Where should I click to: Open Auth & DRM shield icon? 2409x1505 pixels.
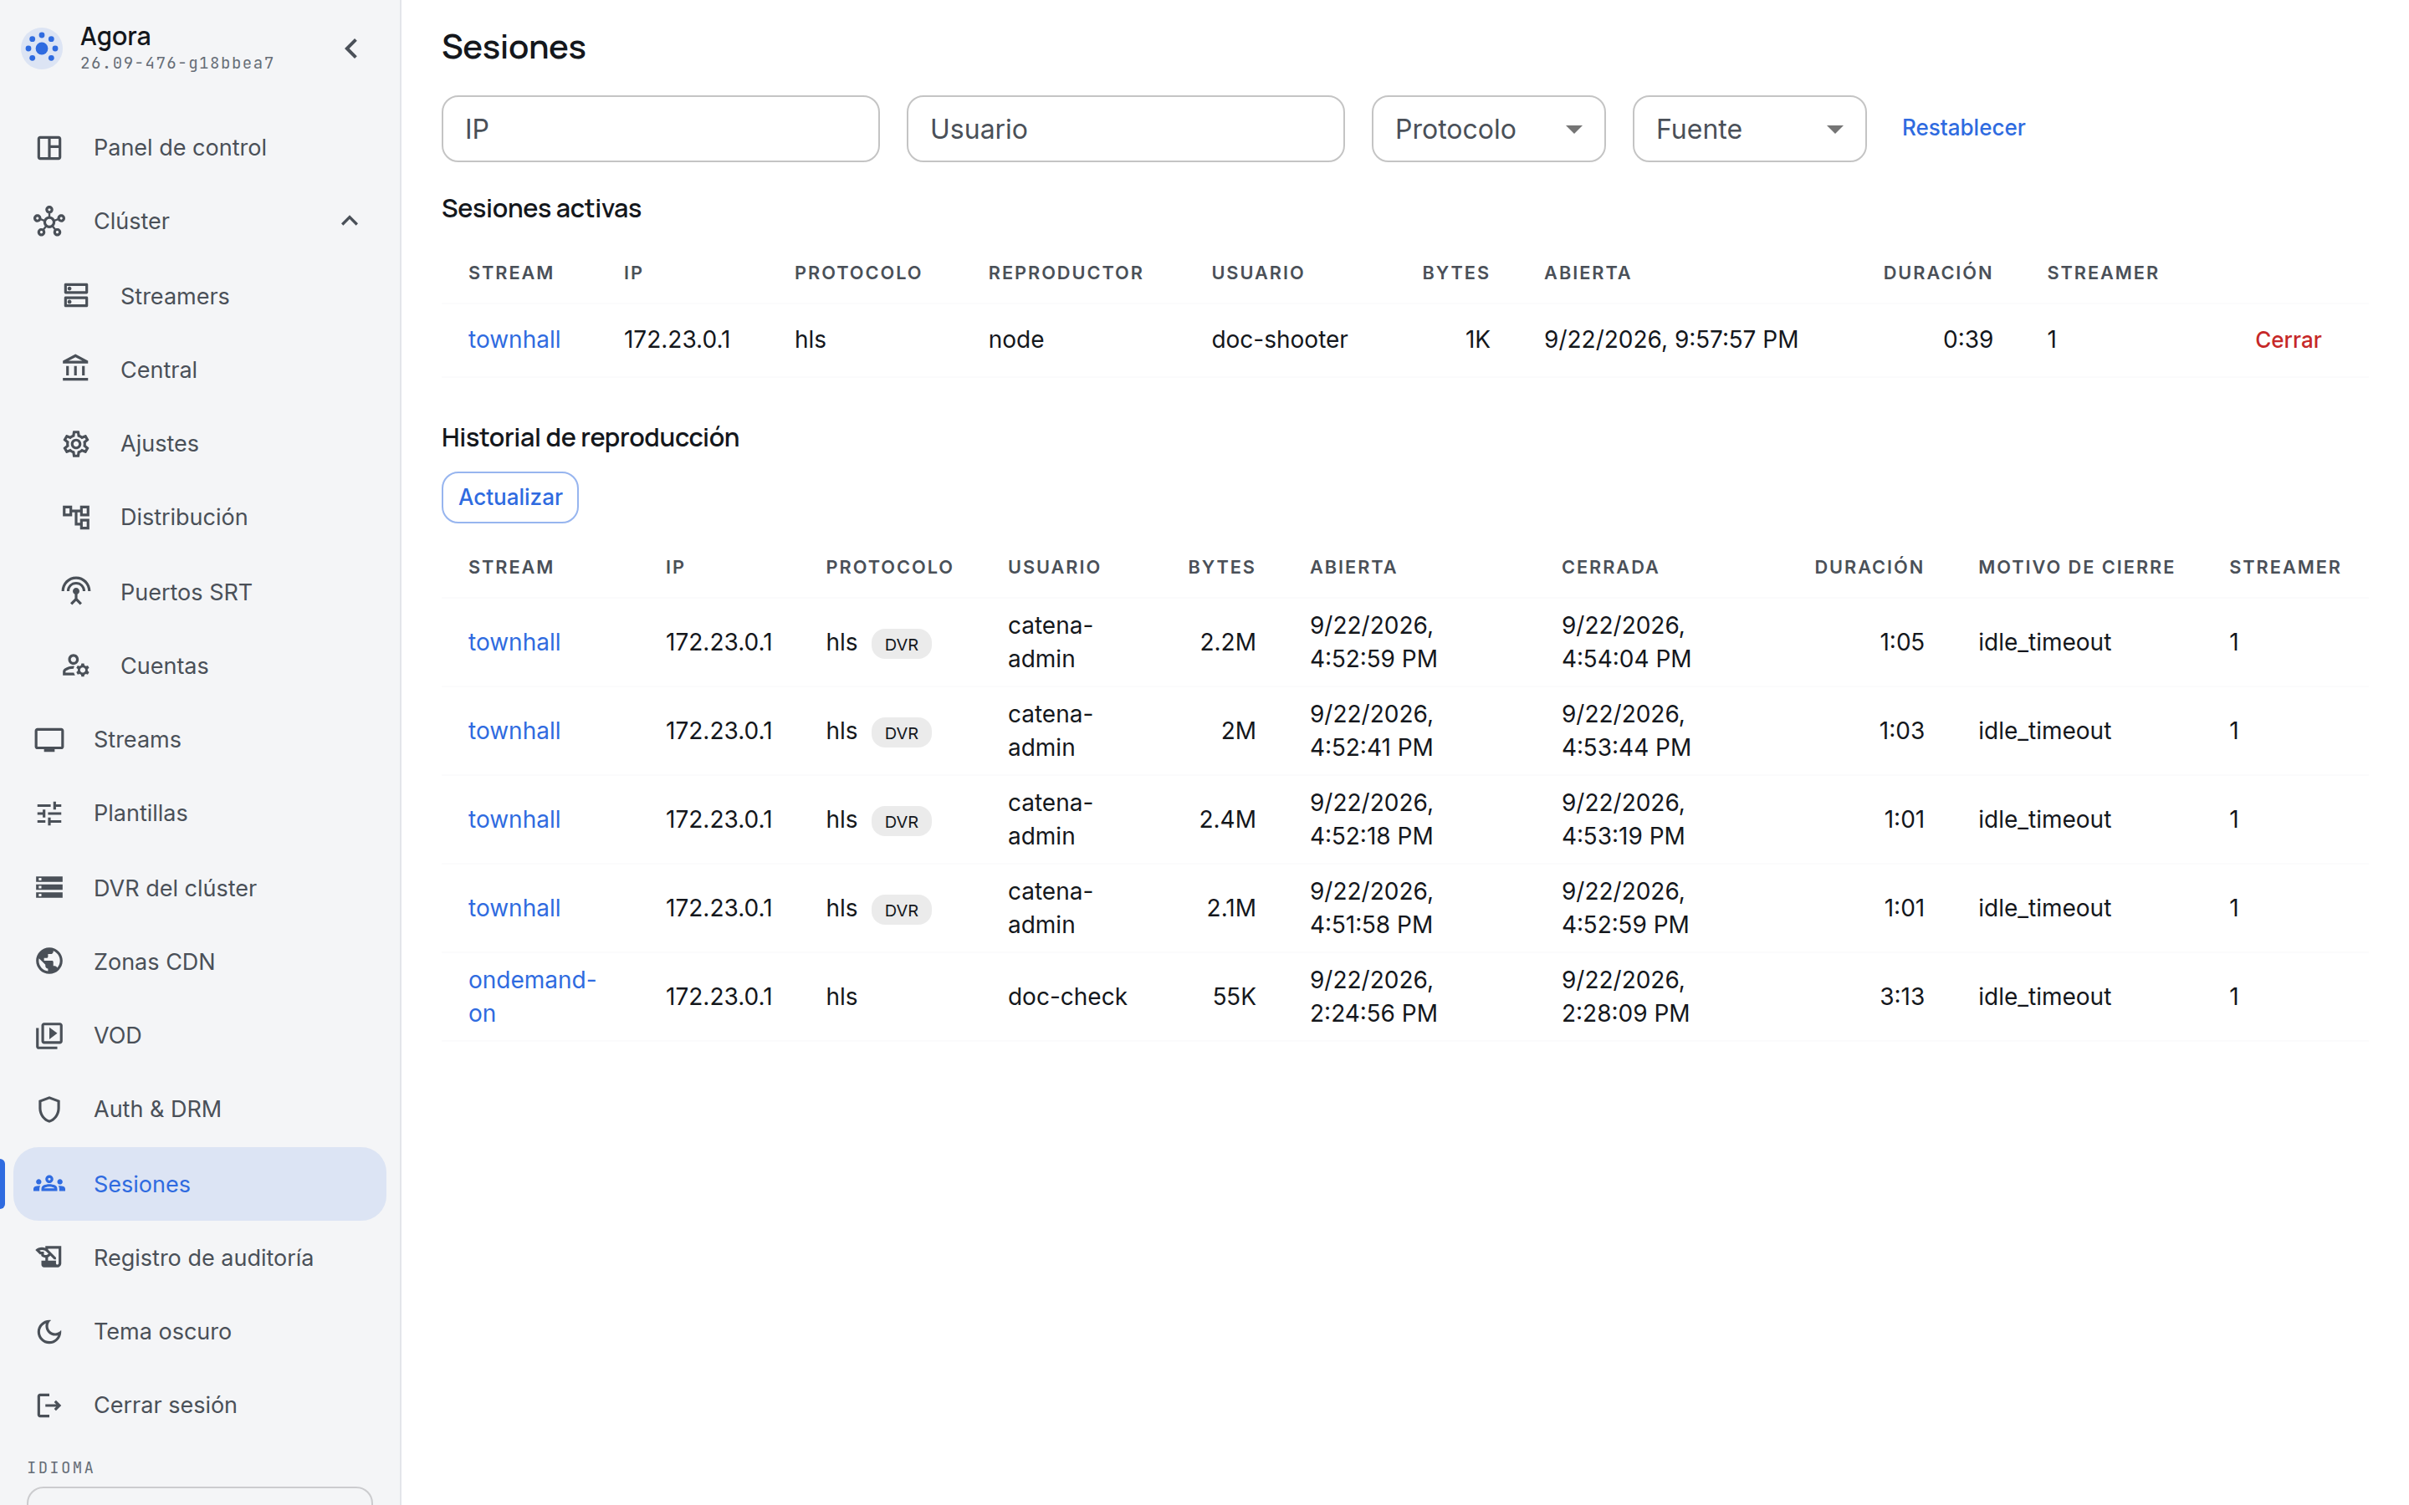click(x=49, y=1108)
